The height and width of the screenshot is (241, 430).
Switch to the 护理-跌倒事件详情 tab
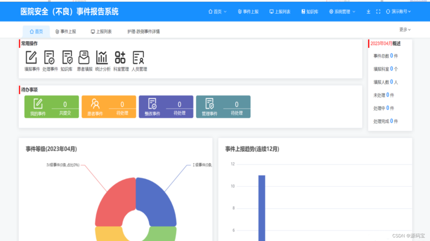pos(144,32)
